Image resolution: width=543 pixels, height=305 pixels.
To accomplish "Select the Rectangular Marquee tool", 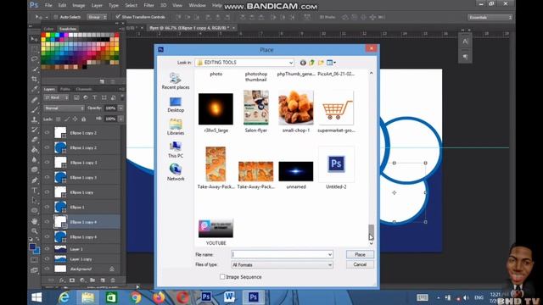I will (34, 49).
